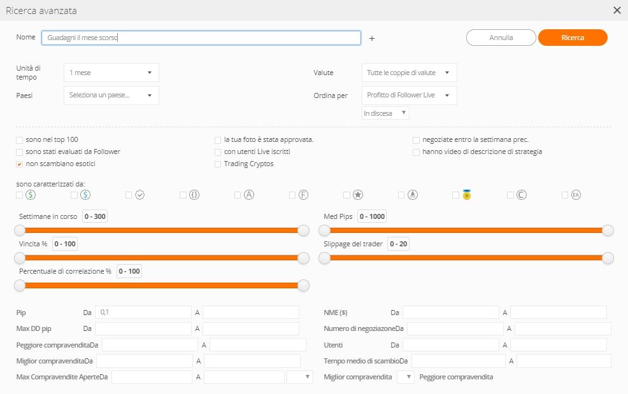Enable 'Trading Cryptos' checkbox
628x394 pixels.
click(x=218, y=164)
